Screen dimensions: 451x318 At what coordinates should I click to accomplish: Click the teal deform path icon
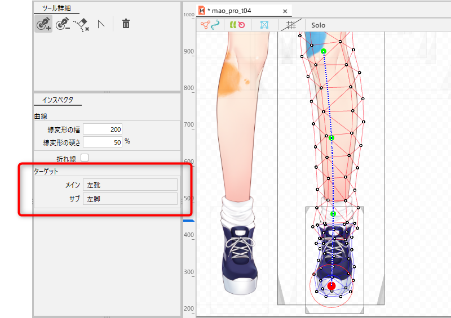tap(215, 25)
